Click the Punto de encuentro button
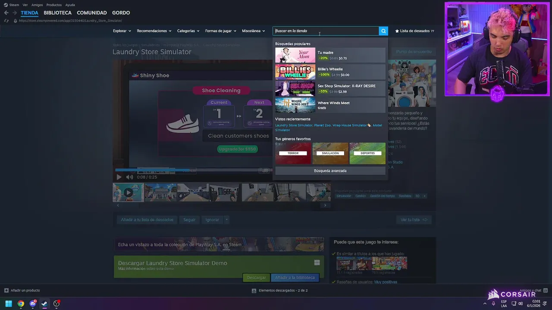The width and height of the screenshot is (552, 310). (414, 52)
